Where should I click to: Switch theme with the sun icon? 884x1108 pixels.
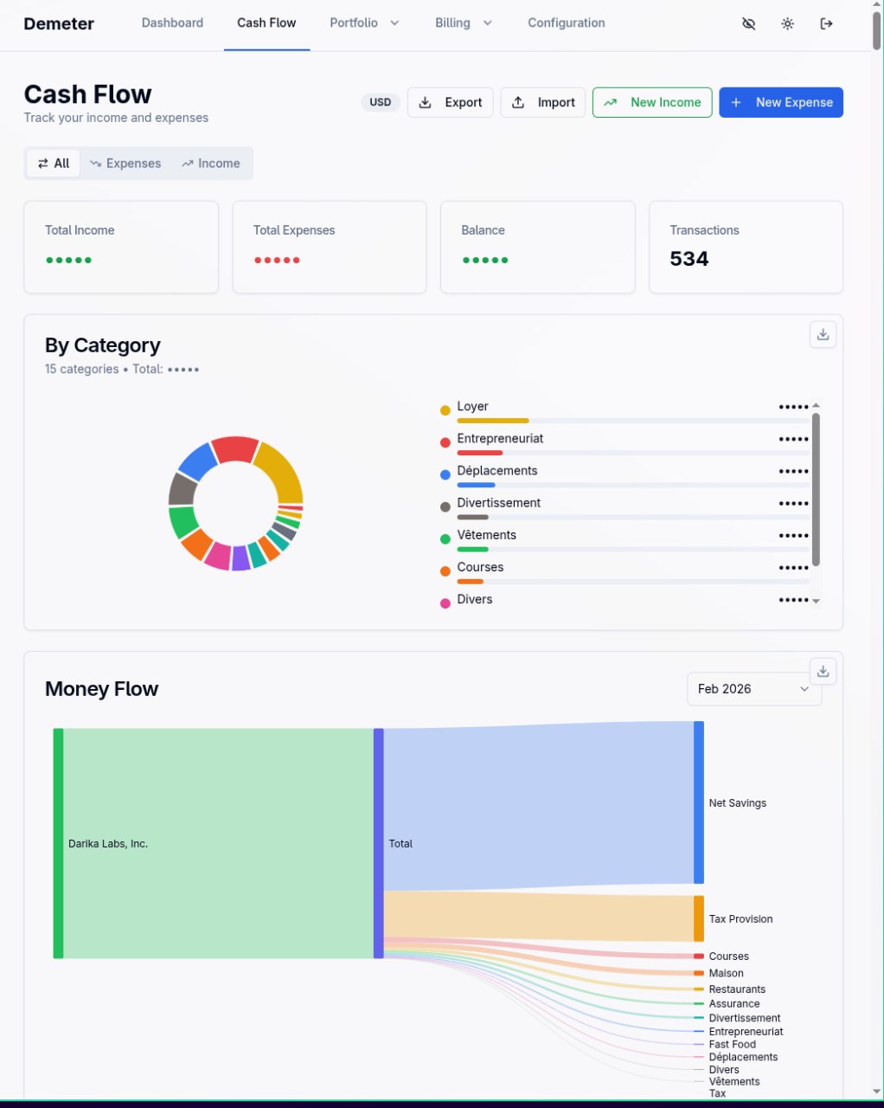click(x=787, y=23)
